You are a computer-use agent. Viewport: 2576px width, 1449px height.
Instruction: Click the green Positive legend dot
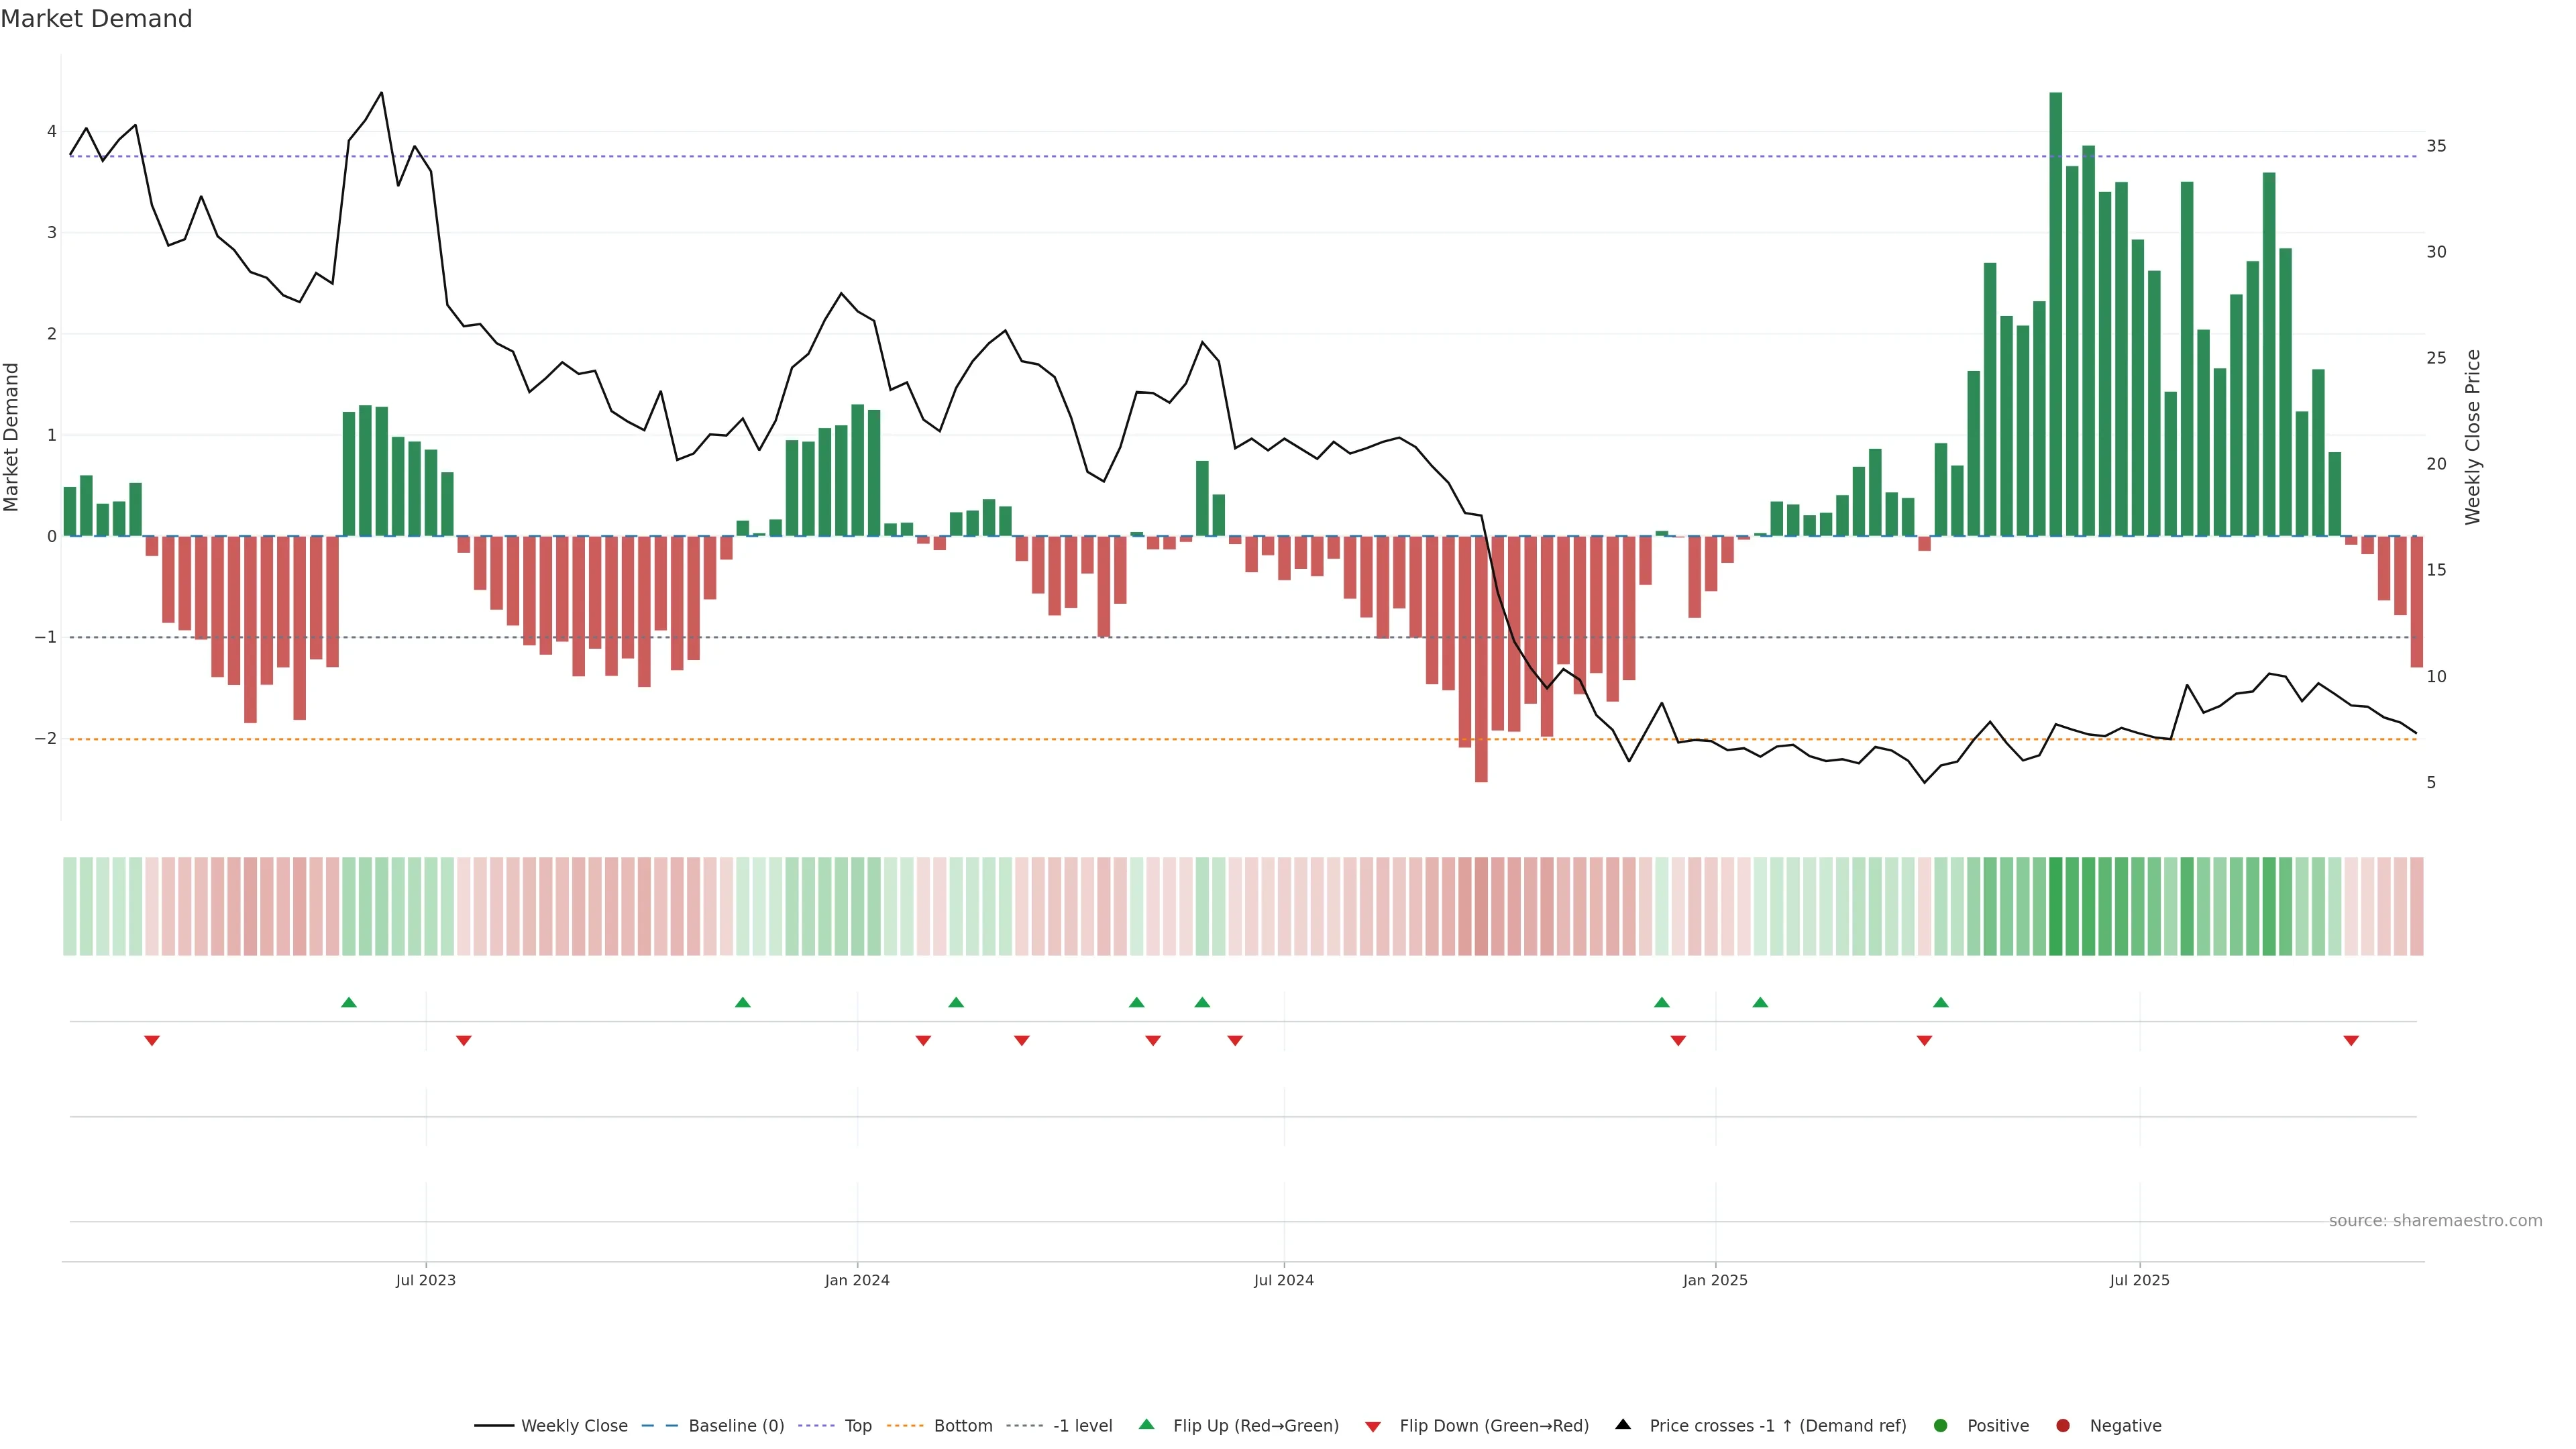point(1941,1425)
